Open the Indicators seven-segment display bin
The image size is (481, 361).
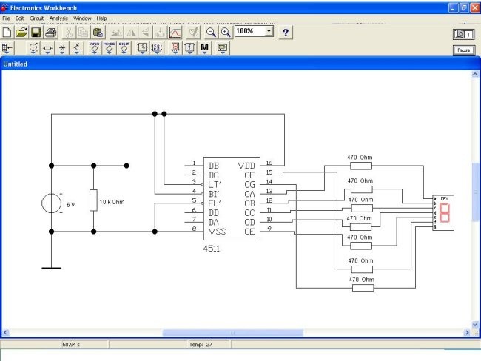(175, 48)
